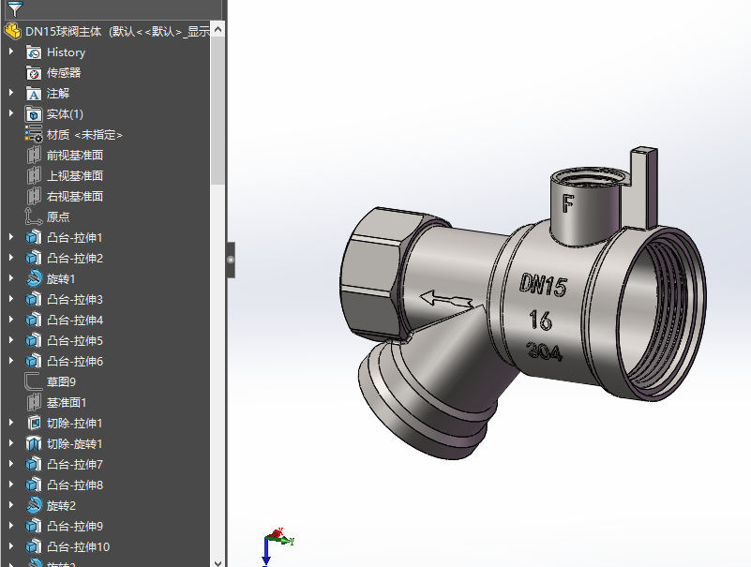Screen dimensions: 751x567
Task: Click the feature tree scroll up arrow
Action: 218,29
